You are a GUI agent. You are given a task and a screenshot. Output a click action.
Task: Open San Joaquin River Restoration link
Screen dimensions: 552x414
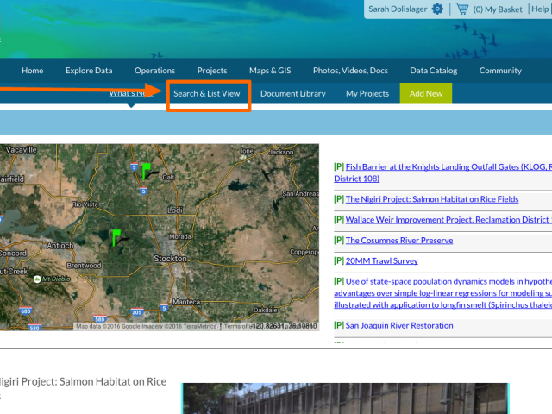(x=399, y=325)
